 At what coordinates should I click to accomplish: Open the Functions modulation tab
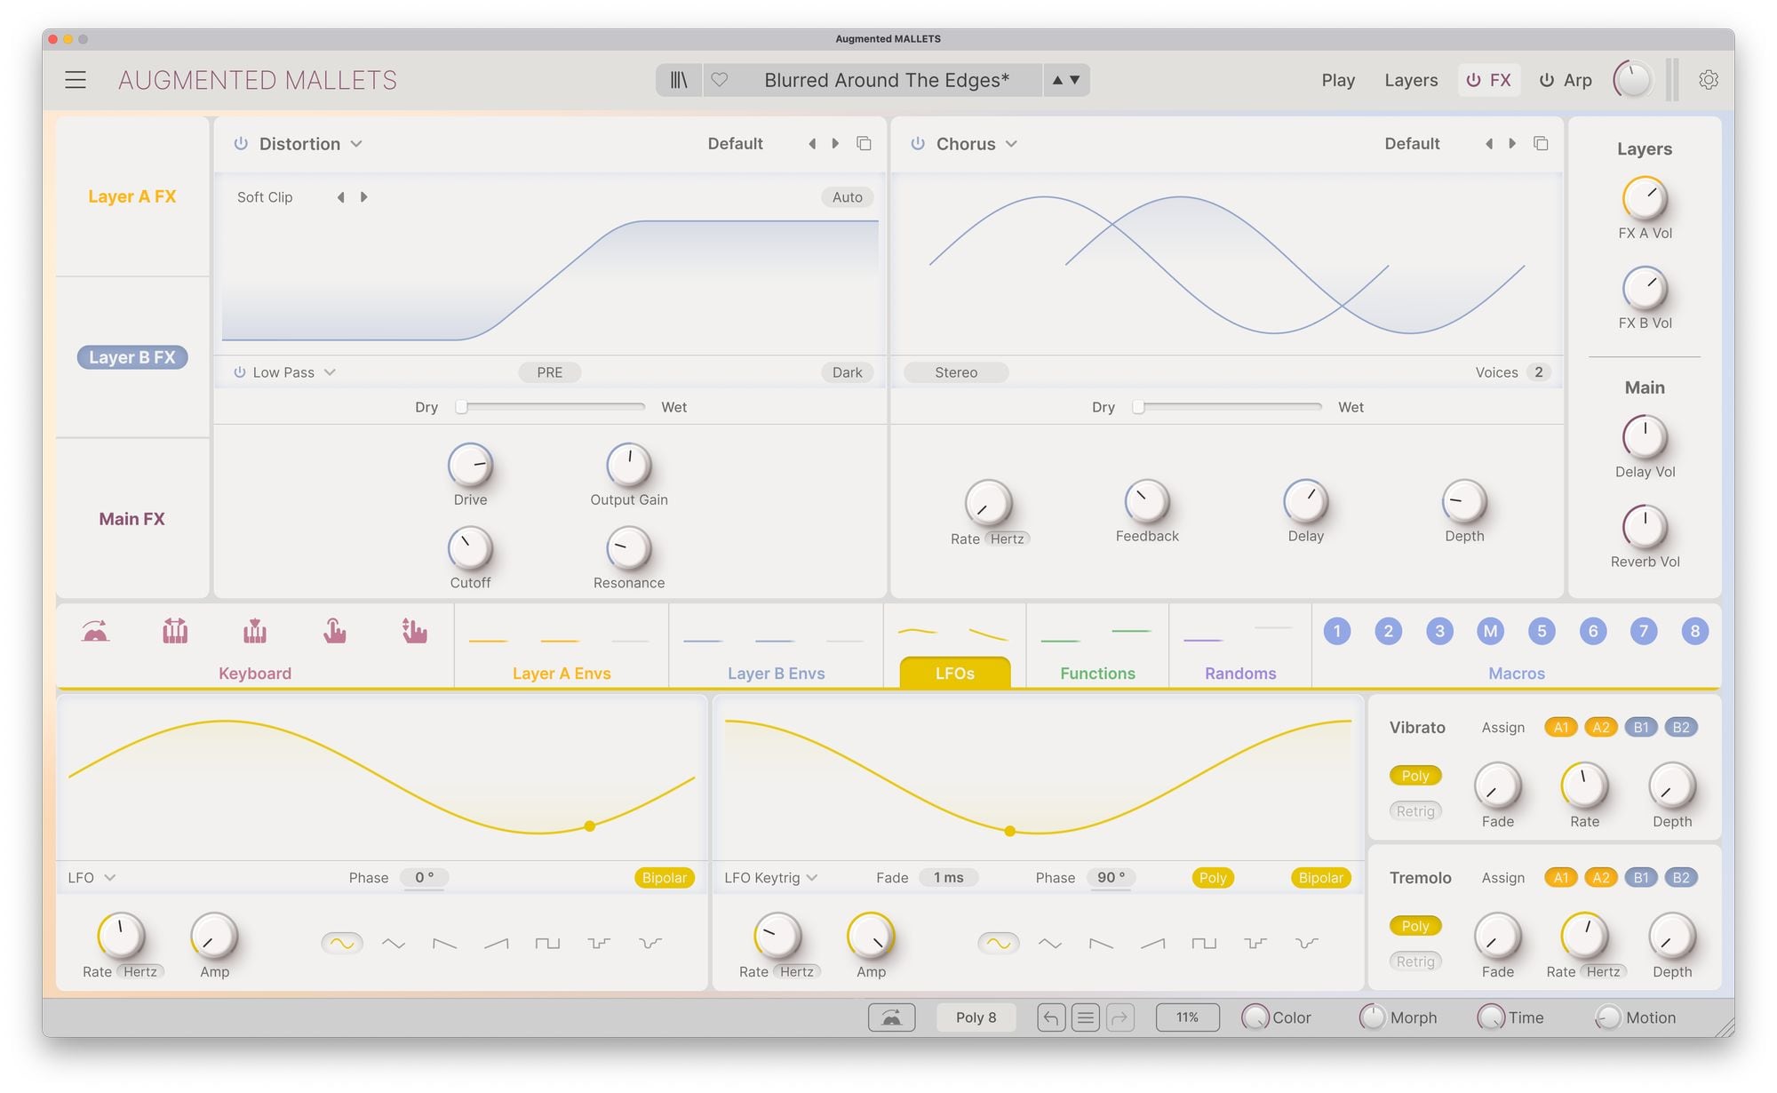tap(1097, 674)
